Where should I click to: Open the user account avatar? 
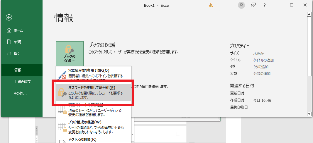pos(241,5)
